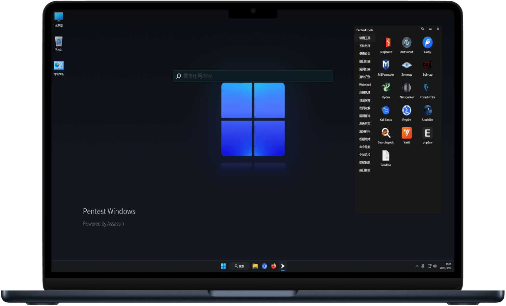Open File Explorer from the taskbar
Viewport: 506px width, 306px height.
(x=255, y=266)
